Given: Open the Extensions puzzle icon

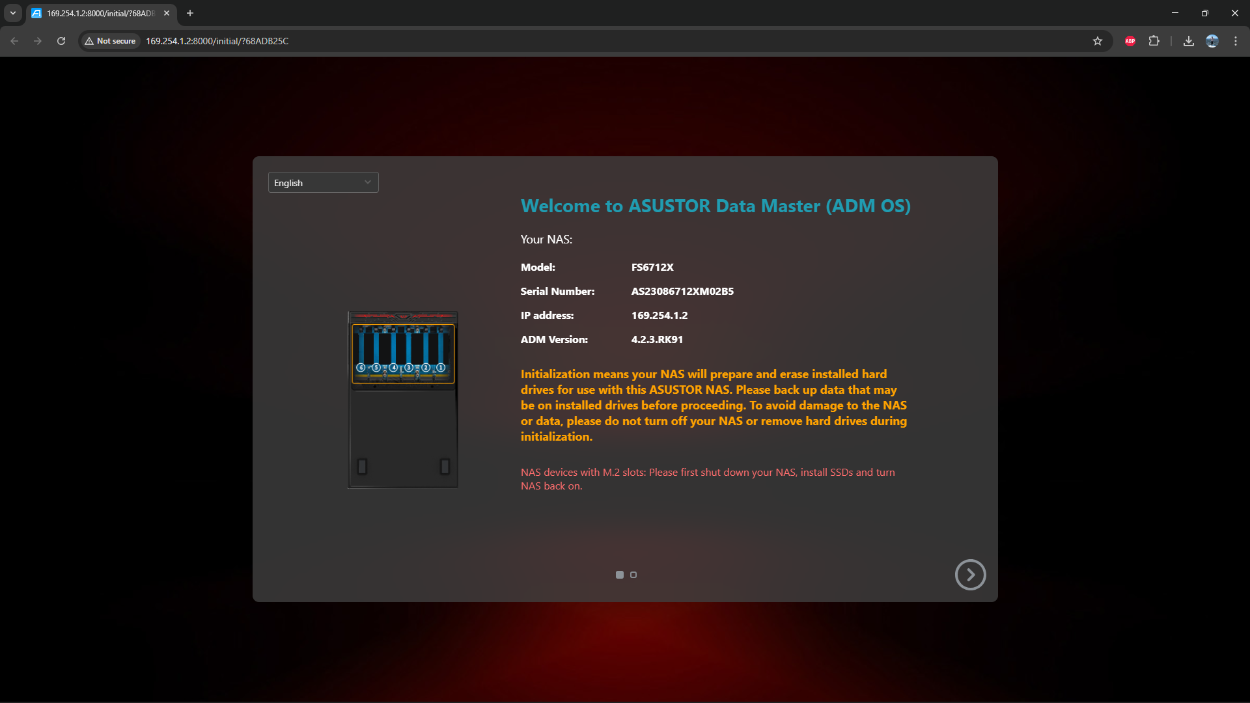Looking at the screenshot, I should click(1154, 41).
